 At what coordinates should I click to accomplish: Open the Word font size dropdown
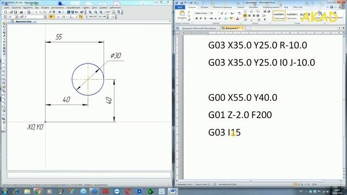pyautogui.click(x=219, y=13)
